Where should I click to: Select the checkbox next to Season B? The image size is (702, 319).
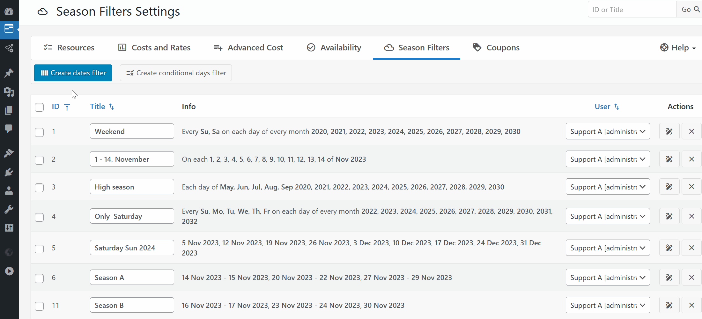pos(39,306)
